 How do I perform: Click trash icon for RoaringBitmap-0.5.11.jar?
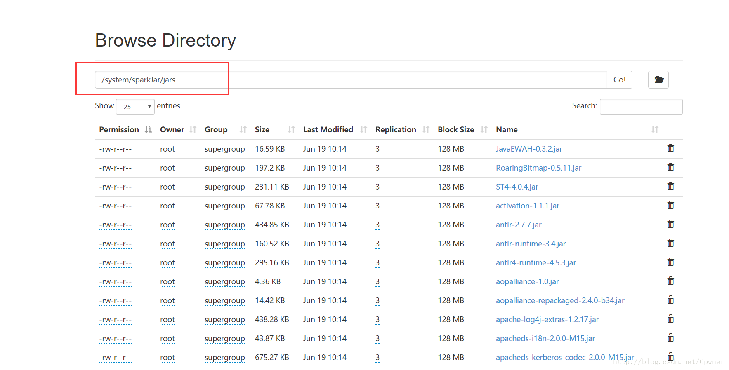670,167
